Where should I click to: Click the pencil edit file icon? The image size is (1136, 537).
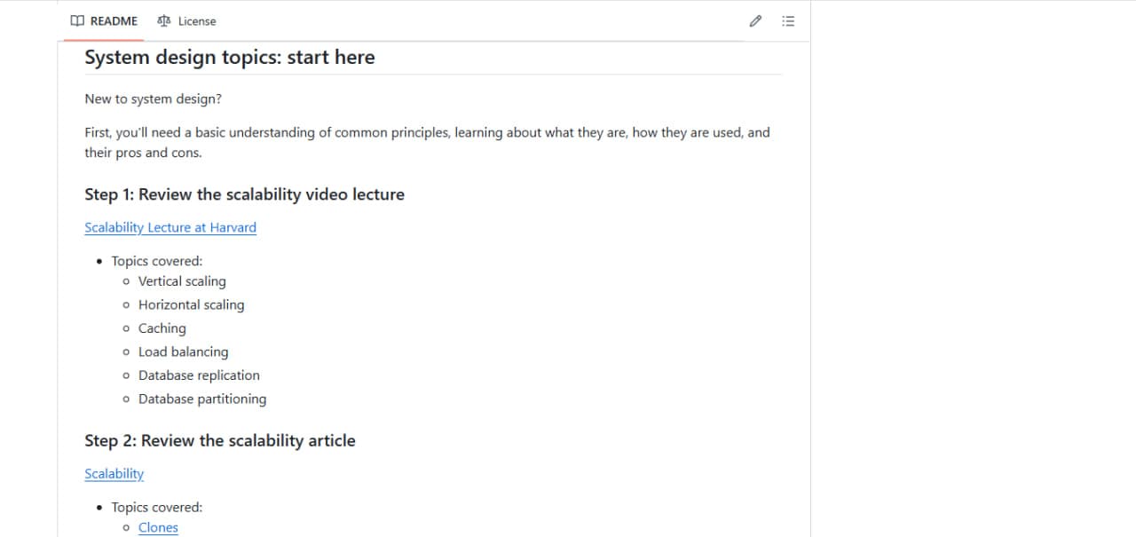click(755, 21)
